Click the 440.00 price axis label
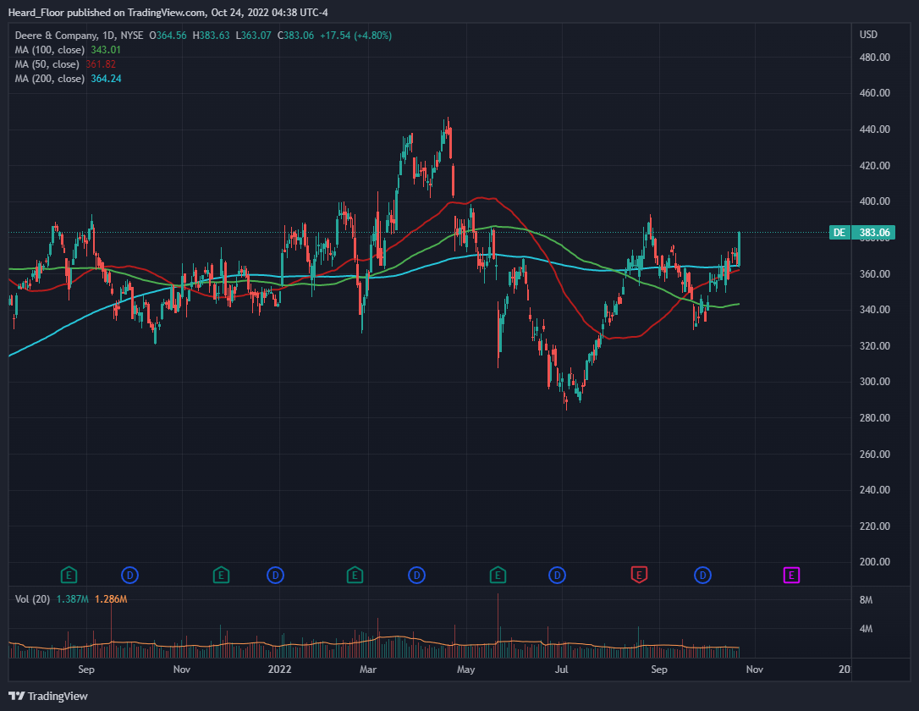This screenshot has height=711, width=919. [875, 130]
